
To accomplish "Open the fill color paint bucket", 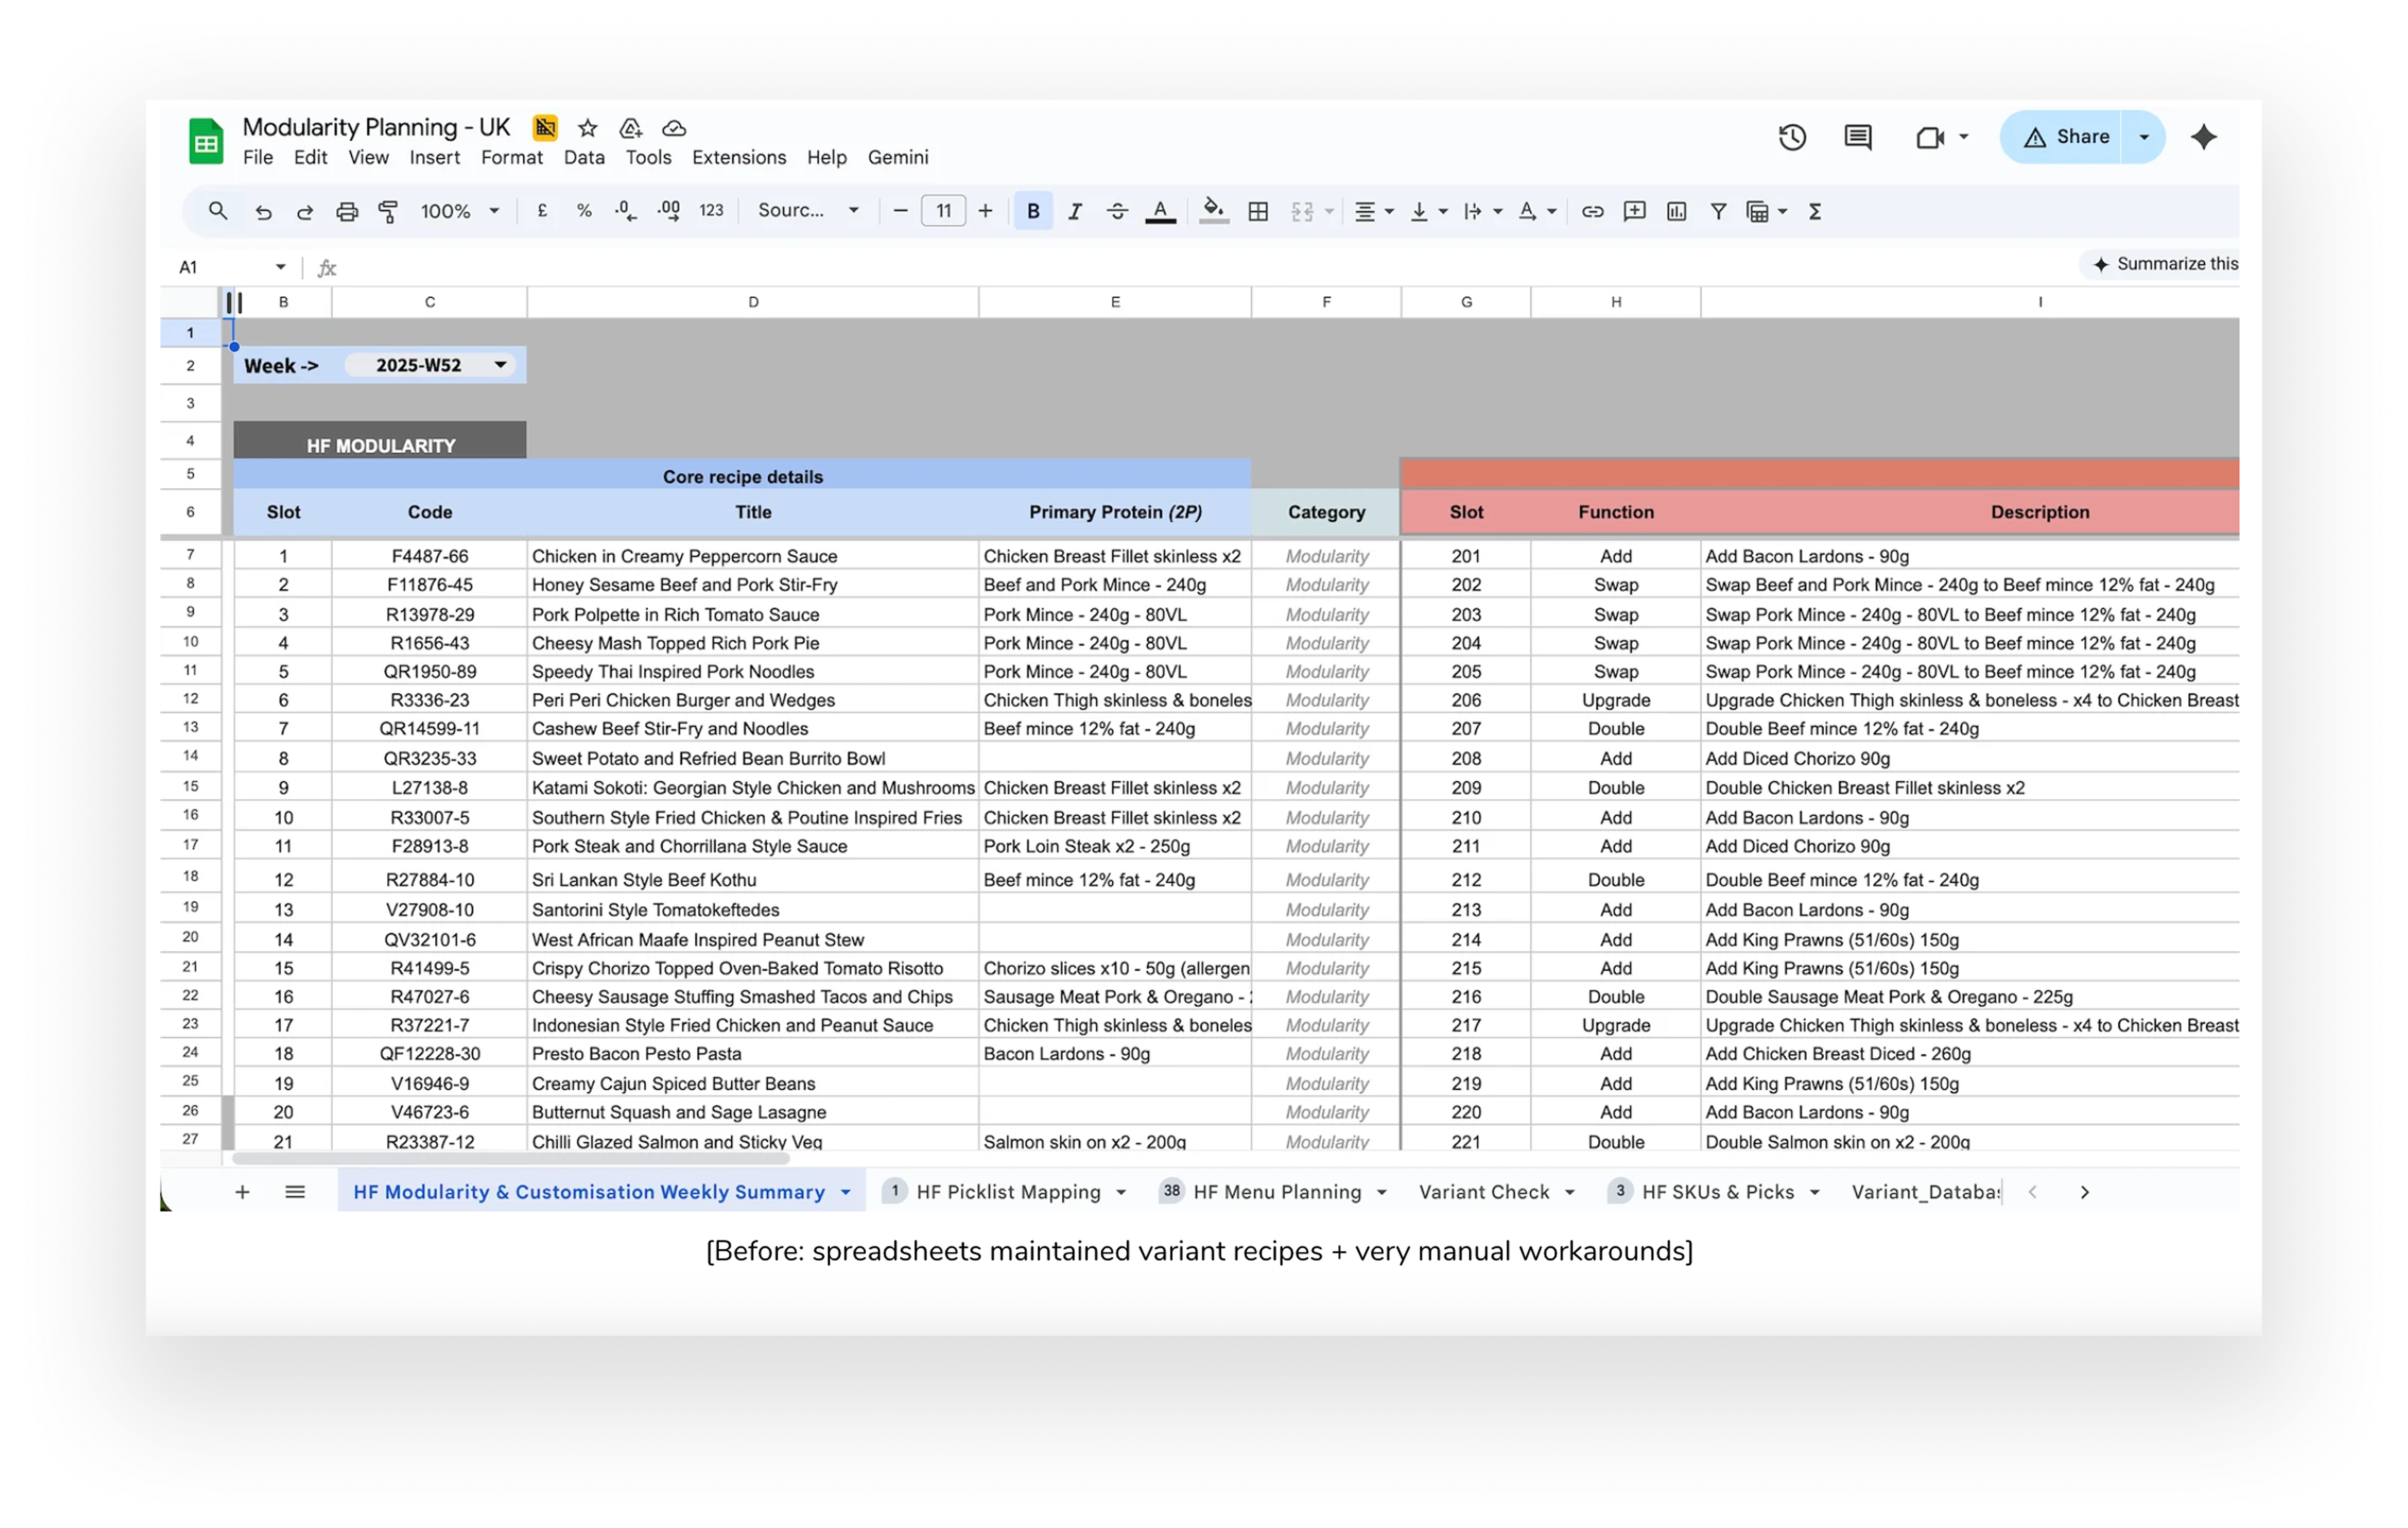I will pos(1213,211).
